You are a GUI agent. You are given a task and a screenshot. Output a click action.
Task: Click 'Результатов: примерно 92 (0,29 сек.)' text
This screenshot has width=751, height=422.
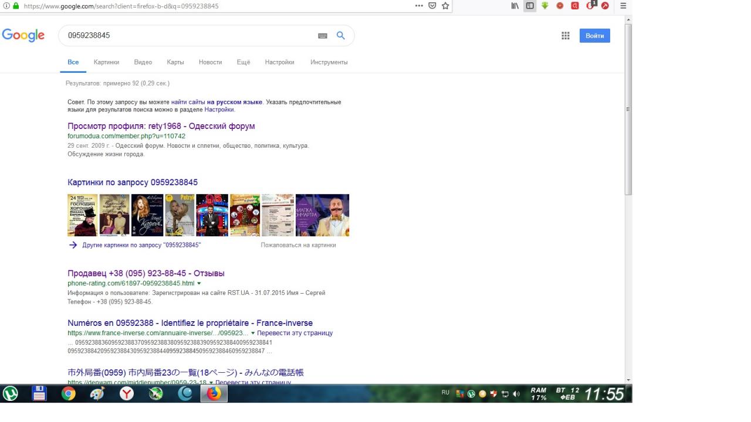(x=117, y=83)
